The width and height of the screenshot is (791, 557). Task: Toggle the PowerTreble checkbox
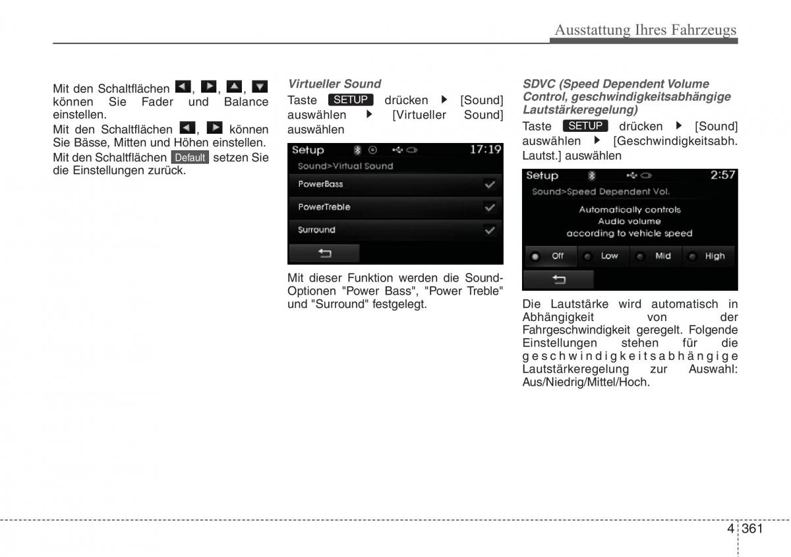(x=490, y=207)
